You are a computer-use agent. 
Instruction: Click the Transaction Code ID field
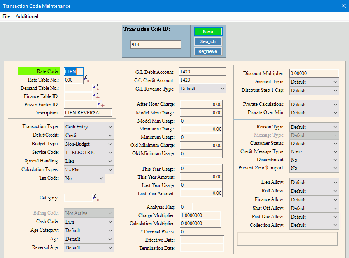coord(156,45)
